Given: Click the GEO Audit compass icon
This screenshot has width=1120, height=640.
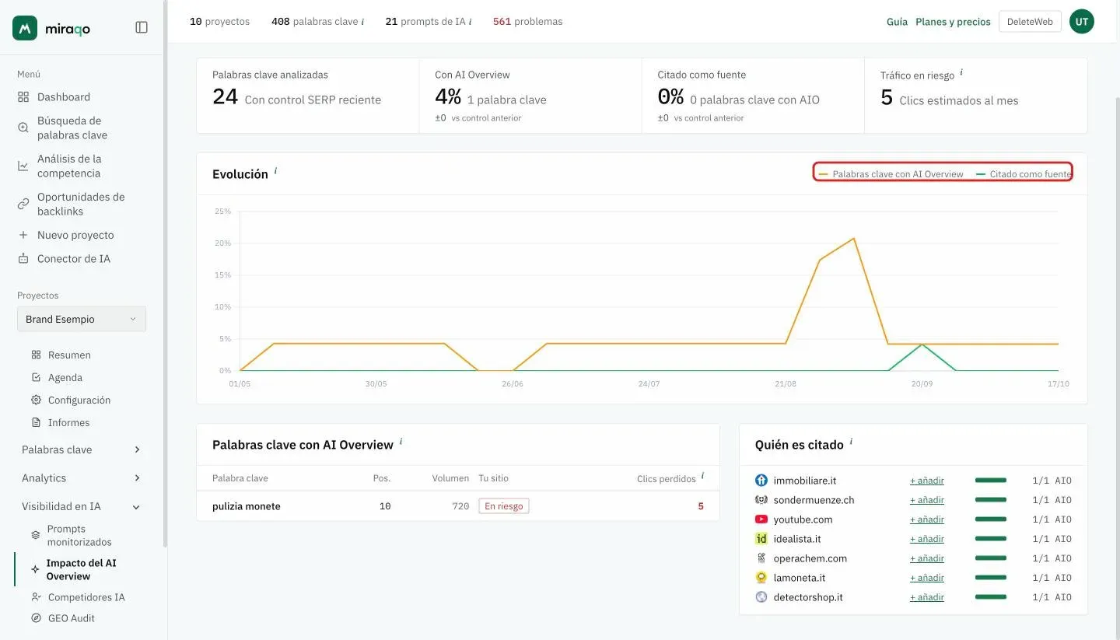Looking at the screenshot, I should click(x=36, y=618).
